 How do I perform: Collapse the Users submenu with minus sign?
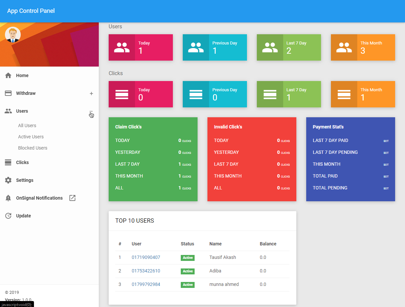[91, 111]
